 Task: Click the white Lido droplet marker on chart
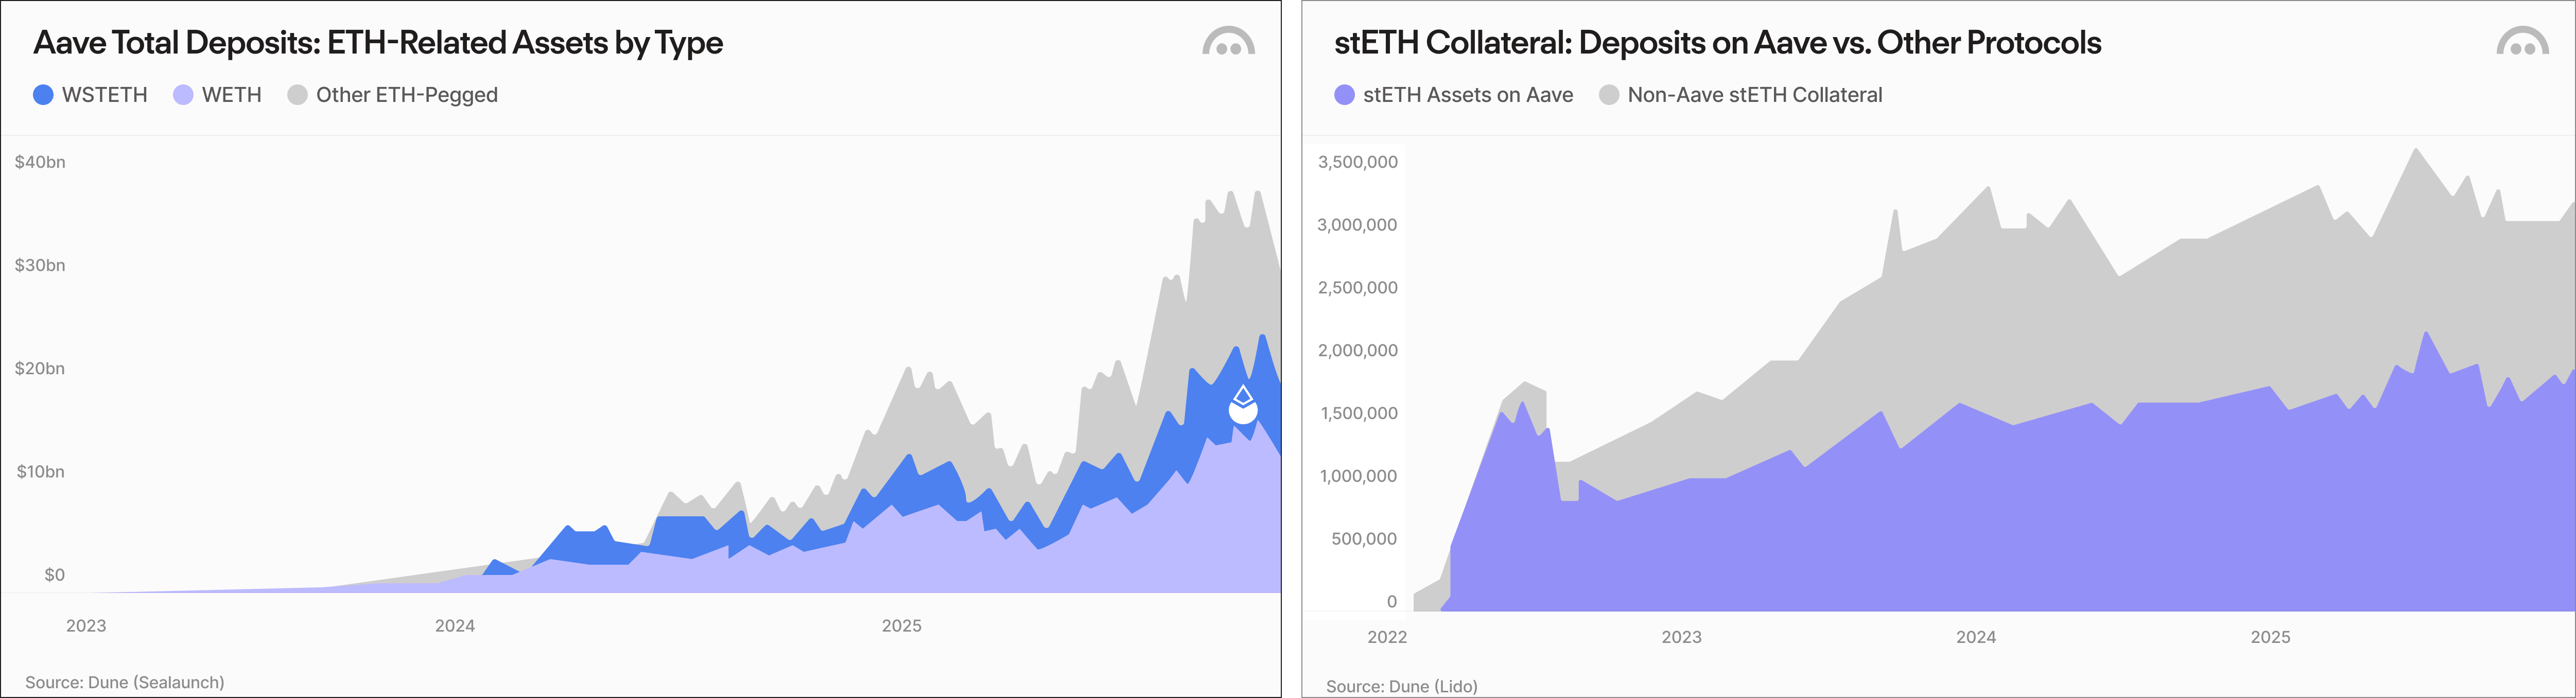[1243, 405]
